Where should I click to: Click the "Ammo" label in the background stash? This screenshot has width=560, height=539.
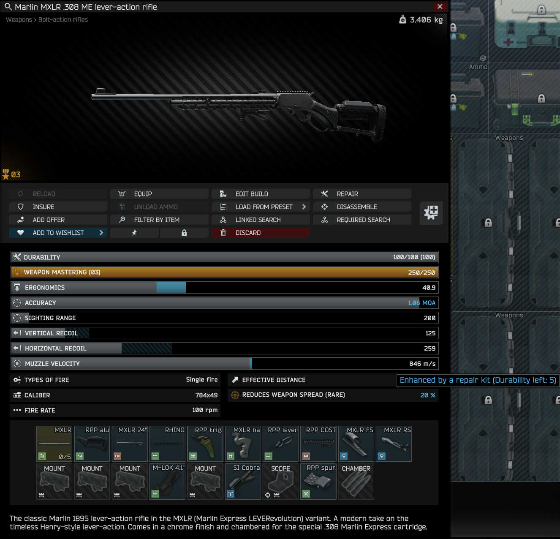(478, 67)
